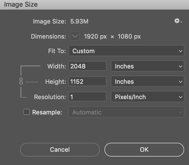Click the Resolution value field

(x=87, y=97)
